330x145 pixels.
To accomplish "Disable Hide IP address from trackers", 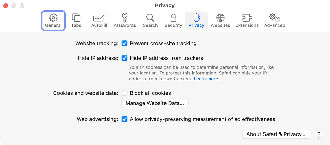I will [x=125, y=58].
